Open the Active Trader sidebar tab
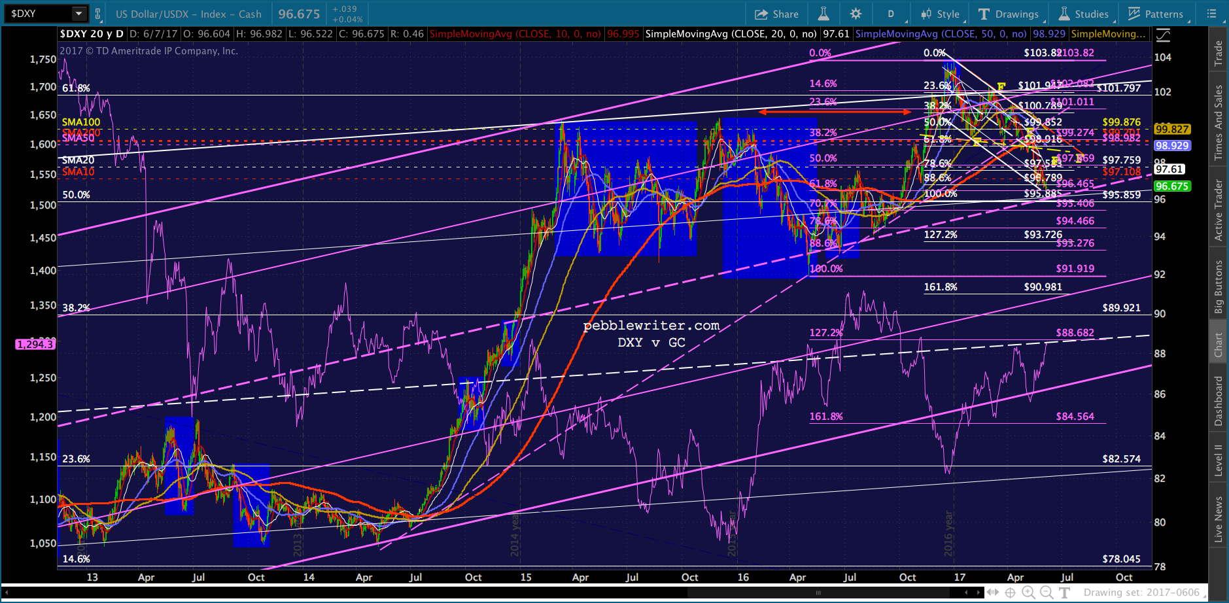 1219,210
